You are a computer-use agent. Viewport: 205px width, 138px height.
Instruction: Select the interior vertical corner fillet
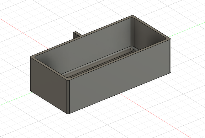click(132, 33)
